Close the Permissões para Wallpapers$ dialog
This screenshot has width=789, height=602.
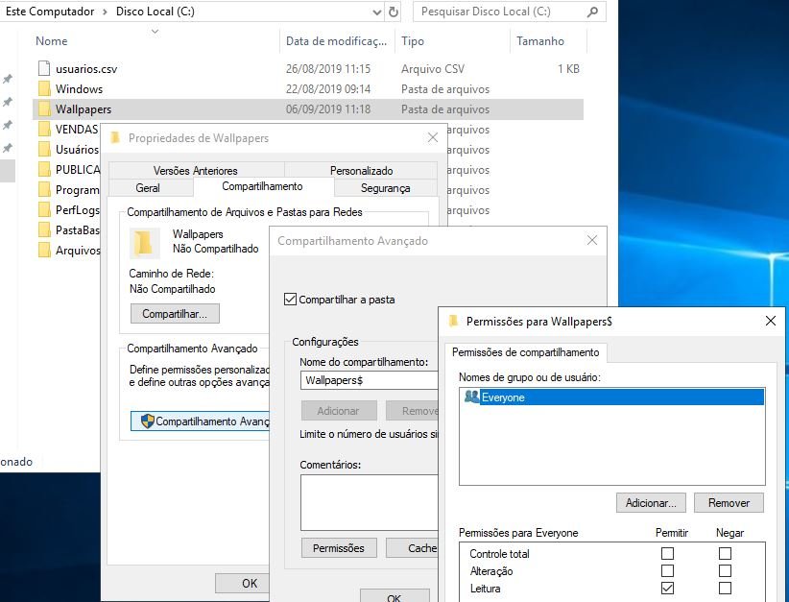771,321
